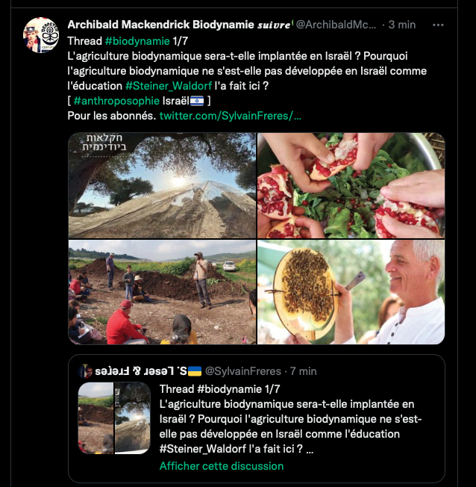This screenshot has width=476, height=487.
Task: Click the '7 min' quoted tweet timestamp
Action: [303, 371]
